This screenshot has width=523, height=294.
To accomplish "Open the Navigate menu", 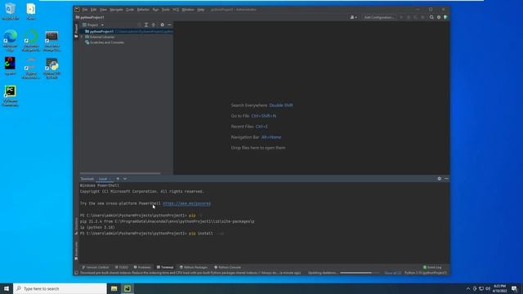I will click(x=116, y=10).
